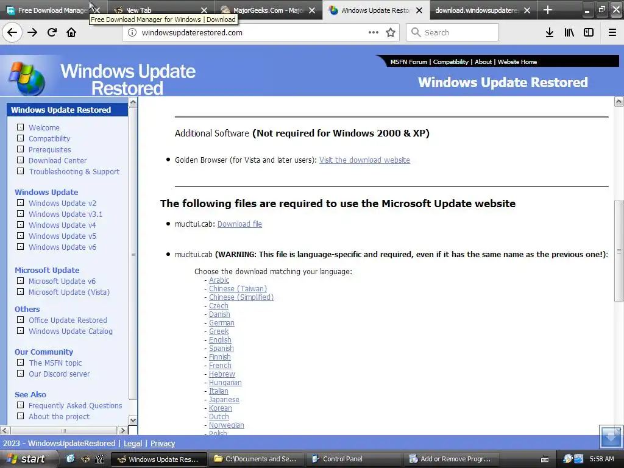Open a new tab with plus button
This screenshot has height=468, width=624.
[548, 10]
